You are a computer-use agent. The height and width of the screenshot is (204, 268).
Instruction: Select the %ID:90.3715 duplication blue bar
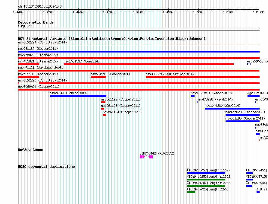tap(249, 180)
